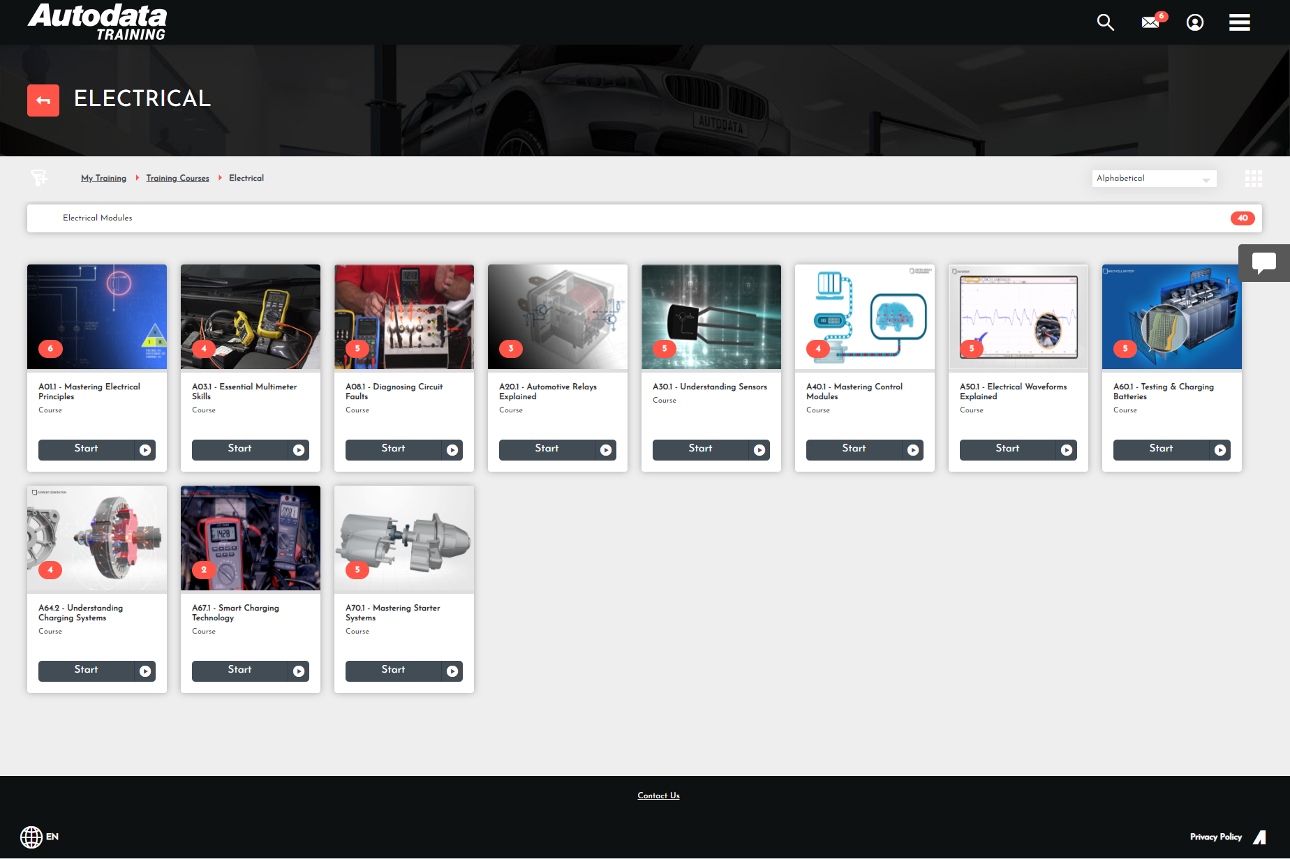Go to My Training breadcrumb
The width and height of the screenshot is (1290, 859).
pyautogui.click(x=103, y=178)
